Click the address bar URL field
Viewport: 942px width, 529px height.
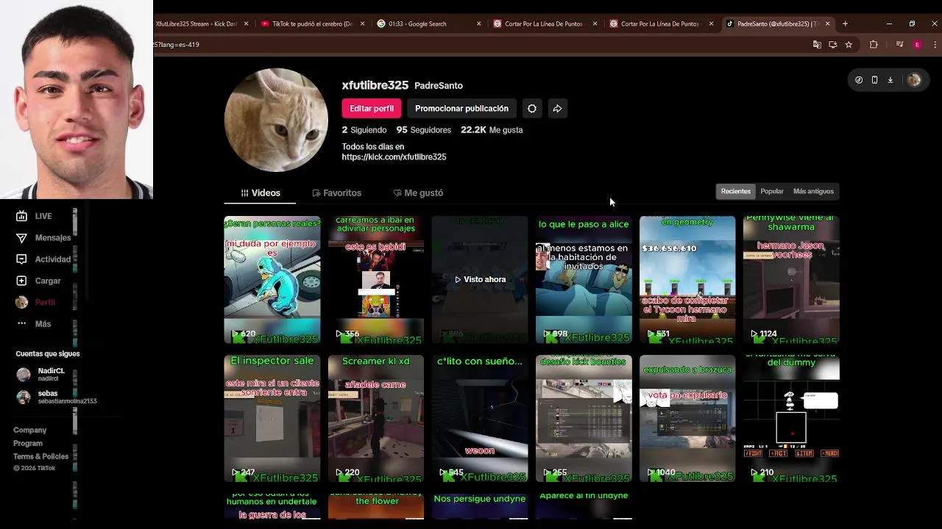tap(478, 45)
